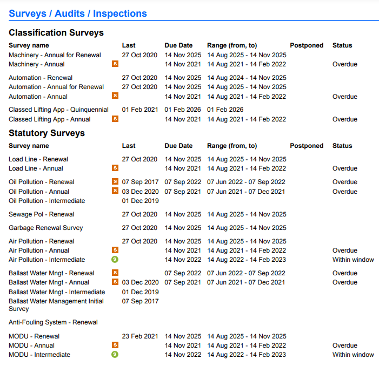Click orange S icon beside Air Pollution - Annual
The height and width of the screenshot is (366, 379).
(x=115, y=250)
